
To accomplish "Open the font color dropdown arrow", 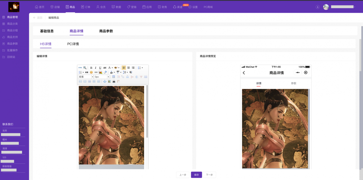I will (112, 68).
